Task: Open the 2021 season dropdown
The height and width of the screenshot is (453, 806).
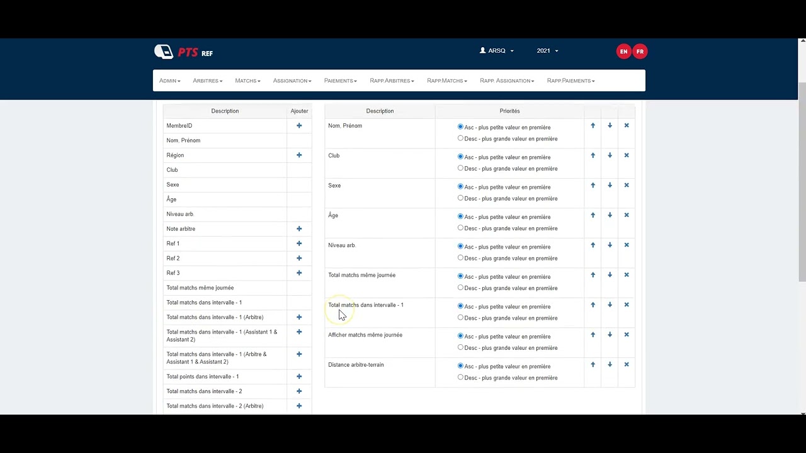Action: (547, 51)
